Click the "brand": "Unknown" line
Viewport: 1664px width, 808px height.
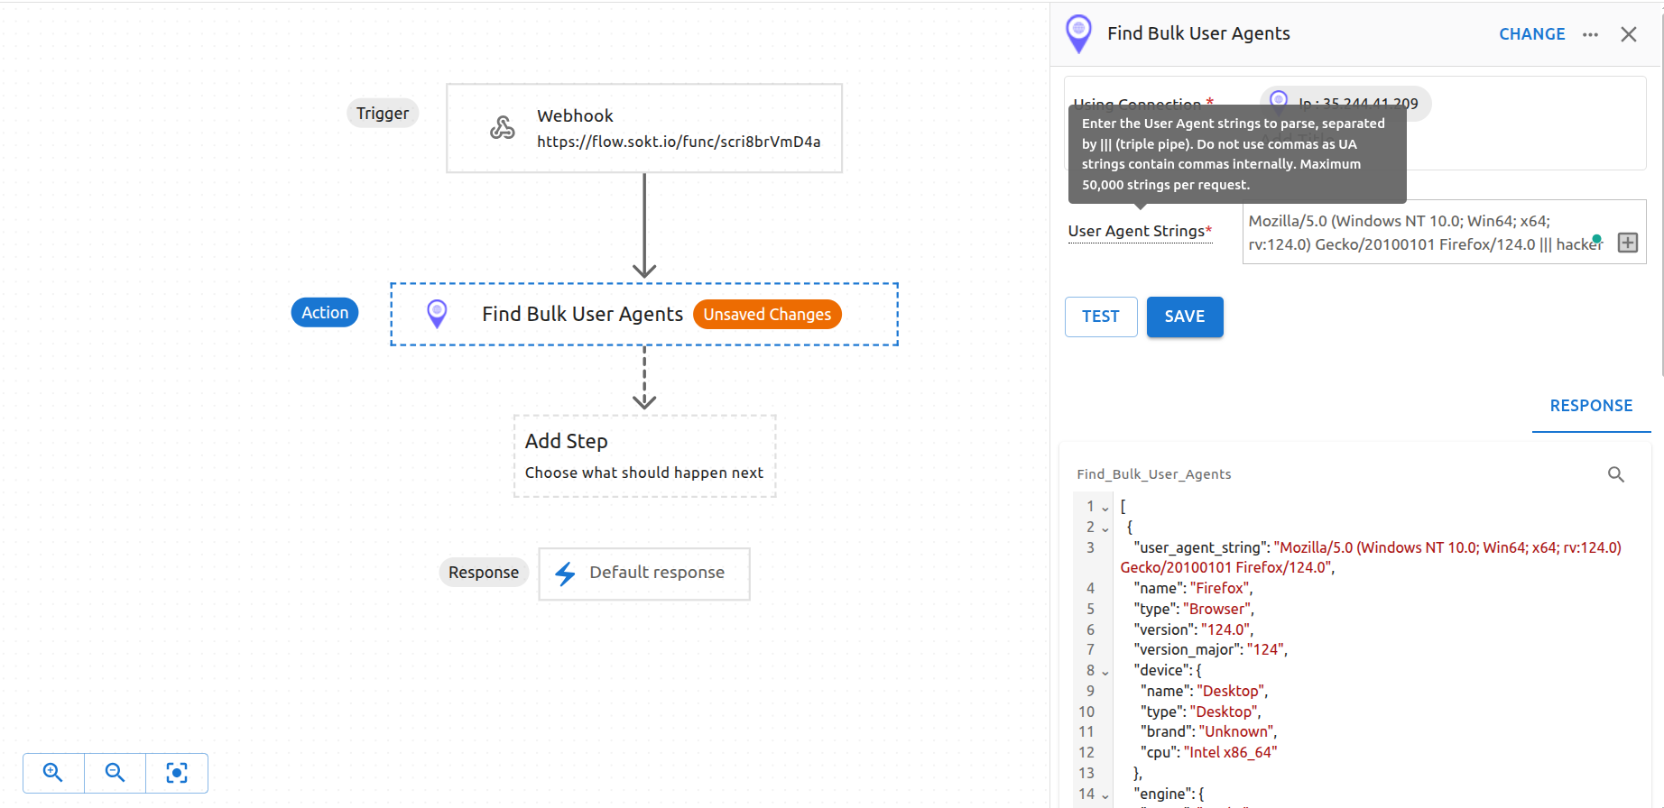(1208, 731)
